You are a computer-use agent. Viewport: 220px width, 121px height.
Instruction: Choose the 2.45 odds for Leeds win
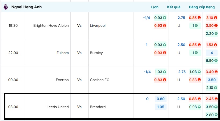[212, 99]
